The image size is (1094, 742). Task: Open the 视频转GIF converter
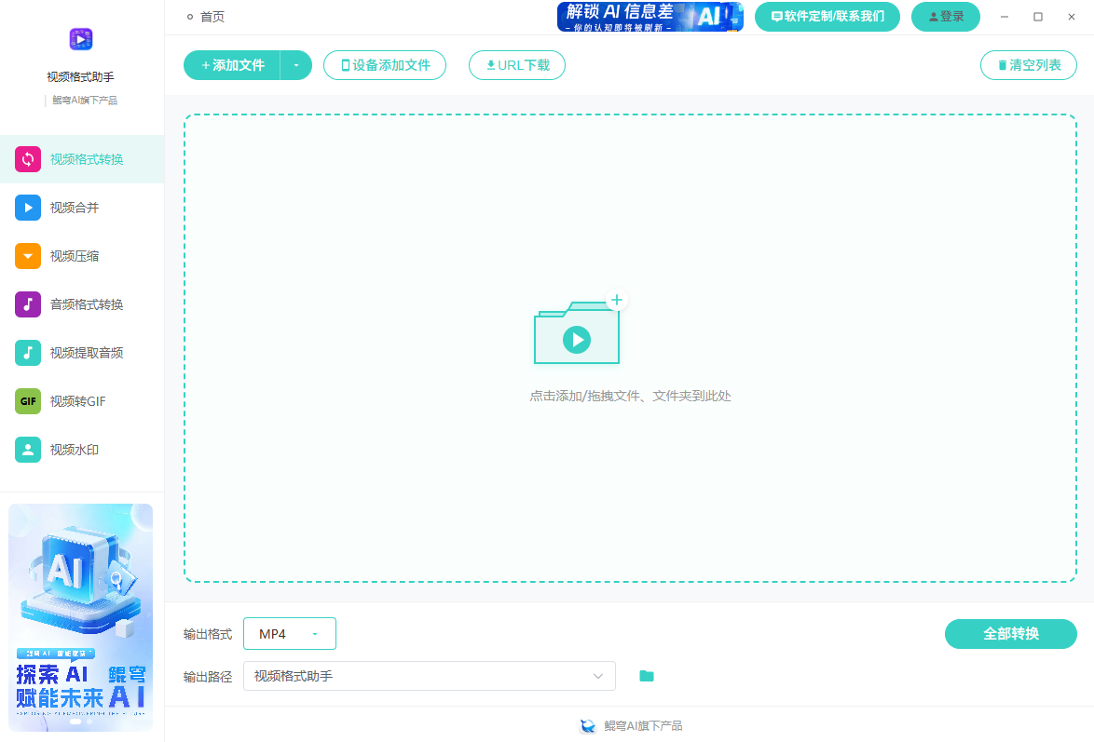[x=81, y=400]
